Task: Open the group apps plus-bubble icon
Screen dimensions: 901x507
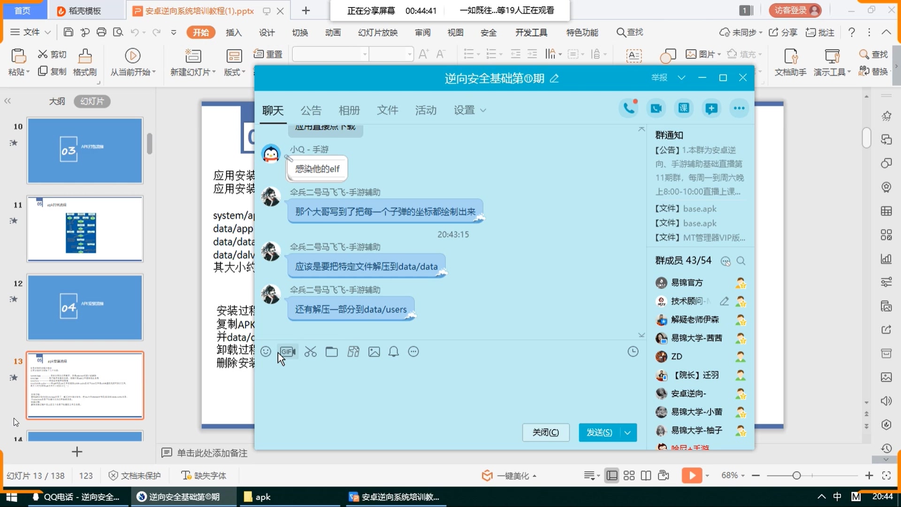Action: tap(711, 108)
